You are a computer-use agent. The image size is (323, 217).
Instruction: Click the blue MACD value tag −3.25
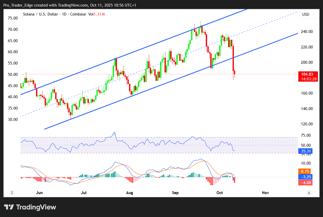point(305,177)
